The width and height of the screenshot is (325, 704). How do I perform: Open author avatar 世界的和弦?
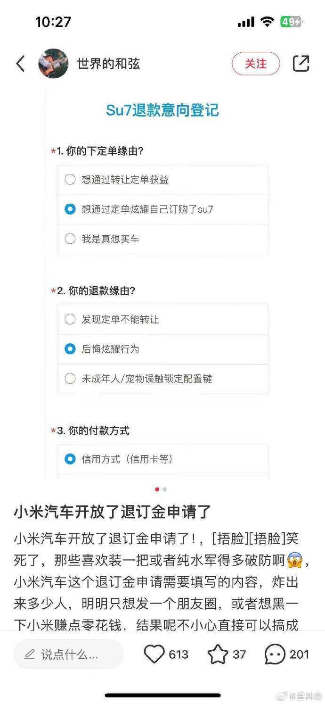[x=53, y=64]
